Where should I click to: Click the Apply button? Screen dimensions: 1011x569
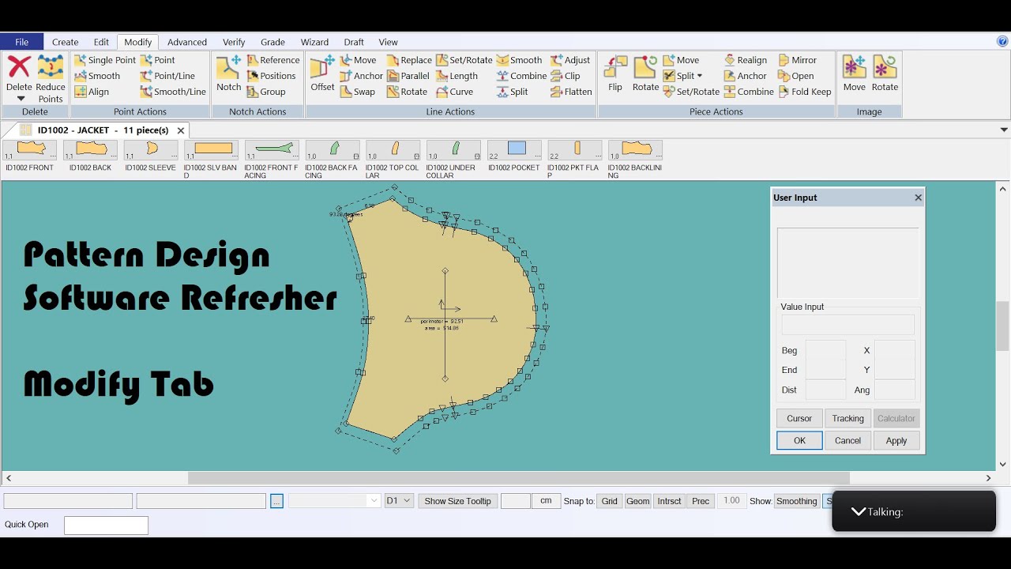(x=896, y=441)
